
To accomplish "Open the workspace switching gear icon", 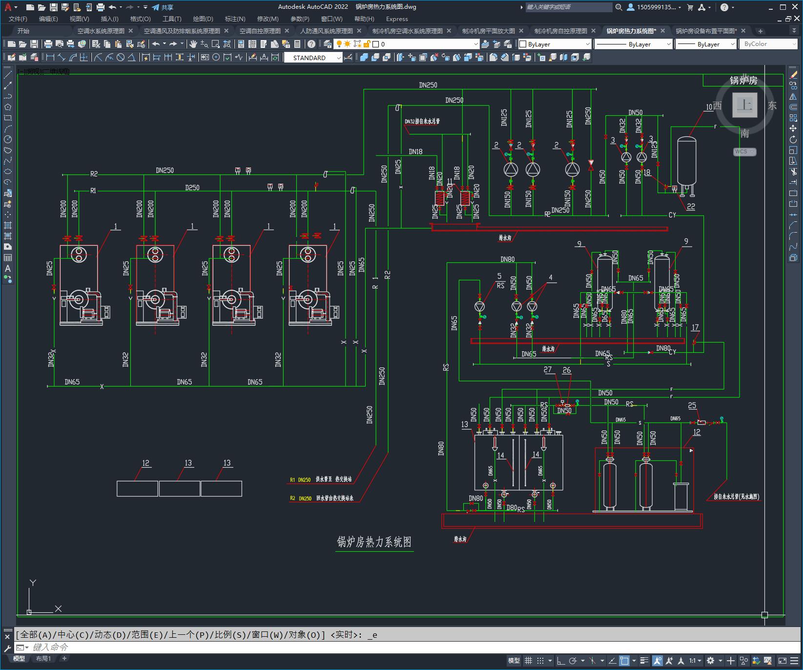I will [x=711, y=661].
